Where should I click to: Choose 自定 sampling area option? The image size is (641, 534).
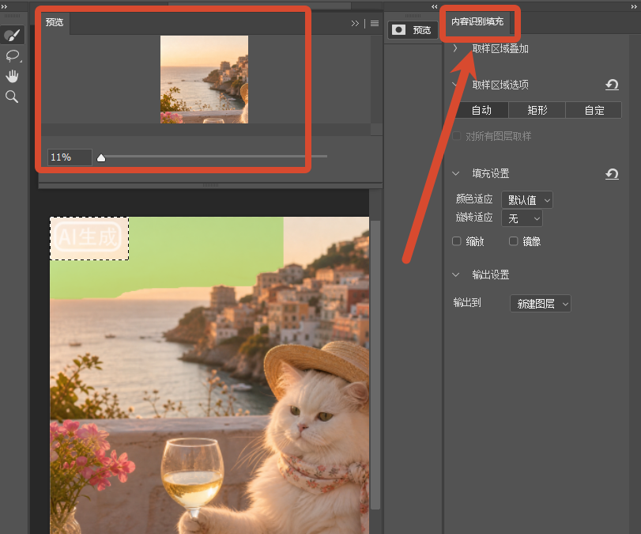594,110
